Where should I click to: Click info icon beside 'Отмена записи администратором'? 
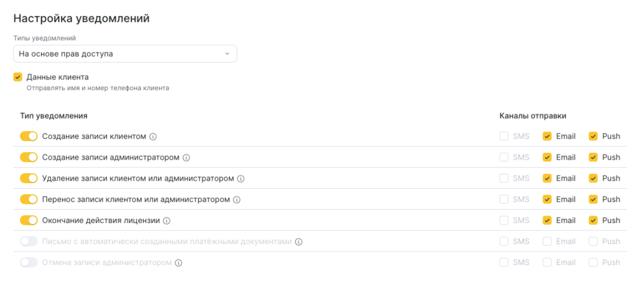point(179,263)
